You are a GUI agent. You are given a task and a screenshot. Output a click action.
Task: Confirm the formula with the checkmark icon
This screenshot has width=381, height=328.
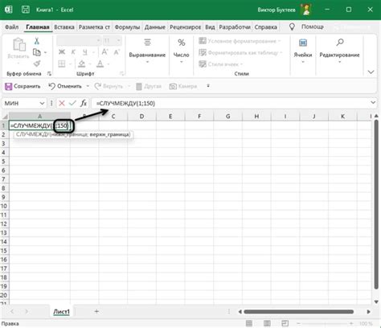click(x=72, y=103)
